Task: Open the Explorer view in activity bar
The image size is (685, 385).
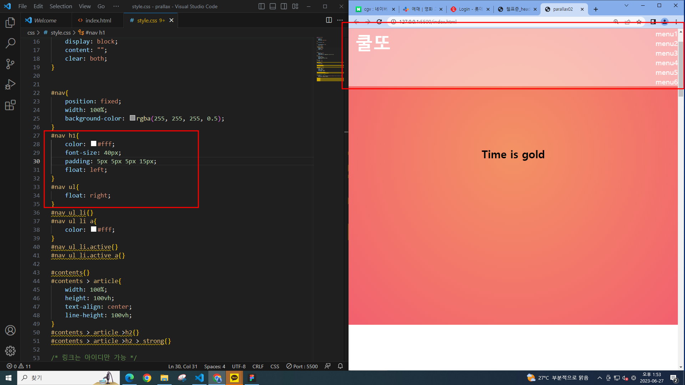Action: click(10, 23)
